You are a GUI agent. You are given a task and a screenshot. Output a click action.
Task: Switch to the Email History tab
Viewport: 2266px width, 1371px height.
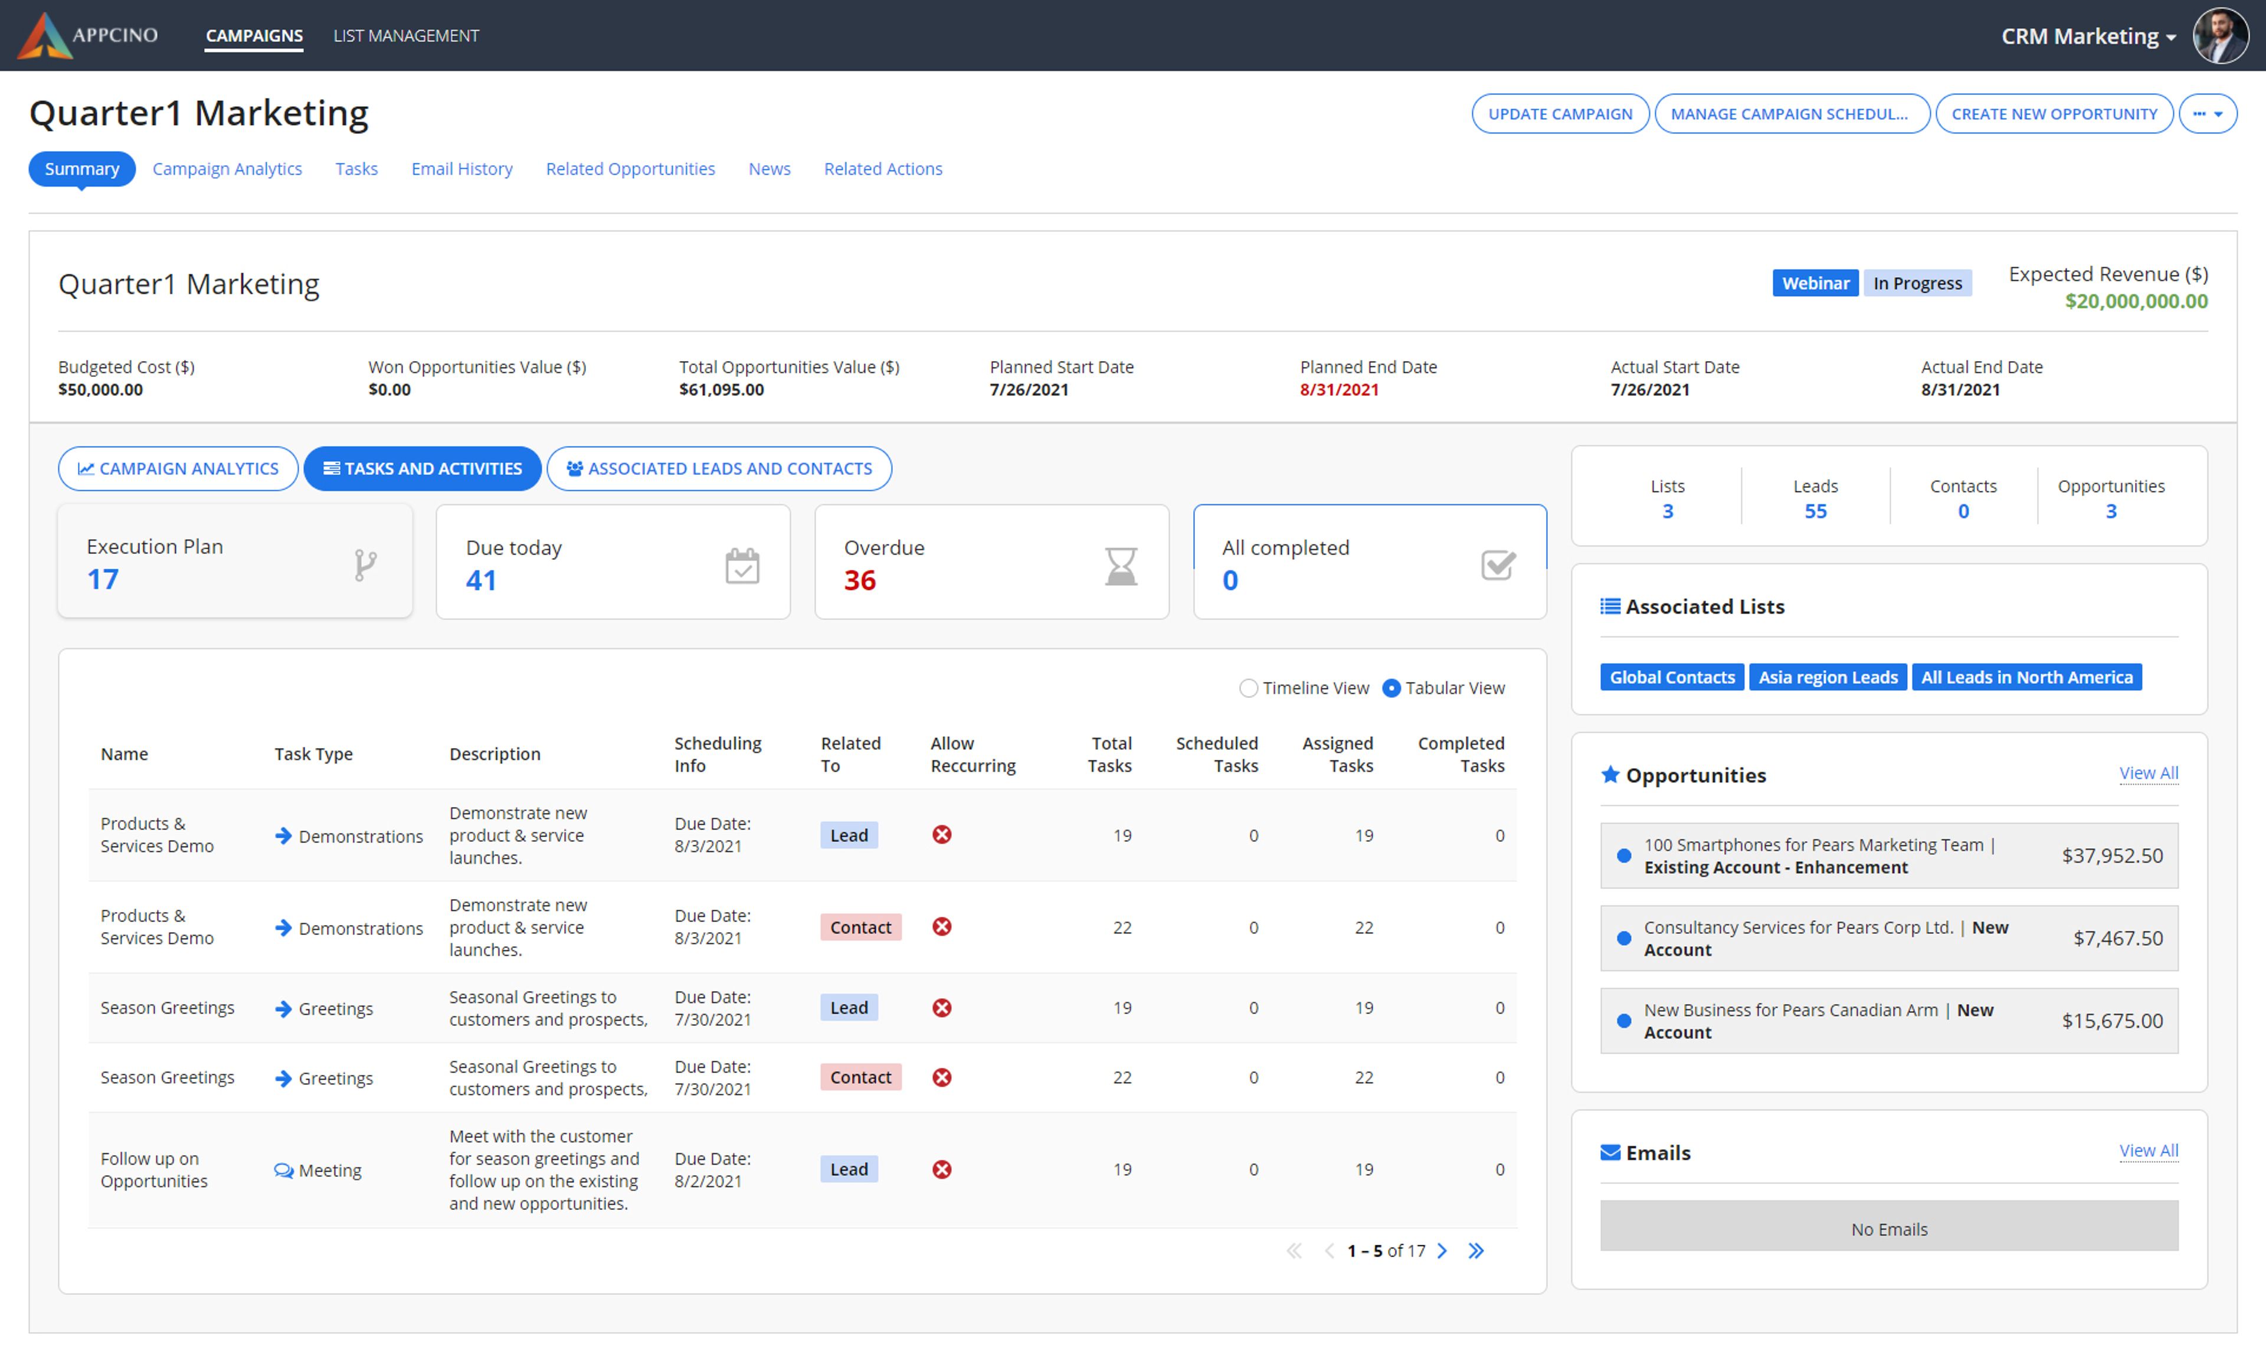click(x=461, y=169)
